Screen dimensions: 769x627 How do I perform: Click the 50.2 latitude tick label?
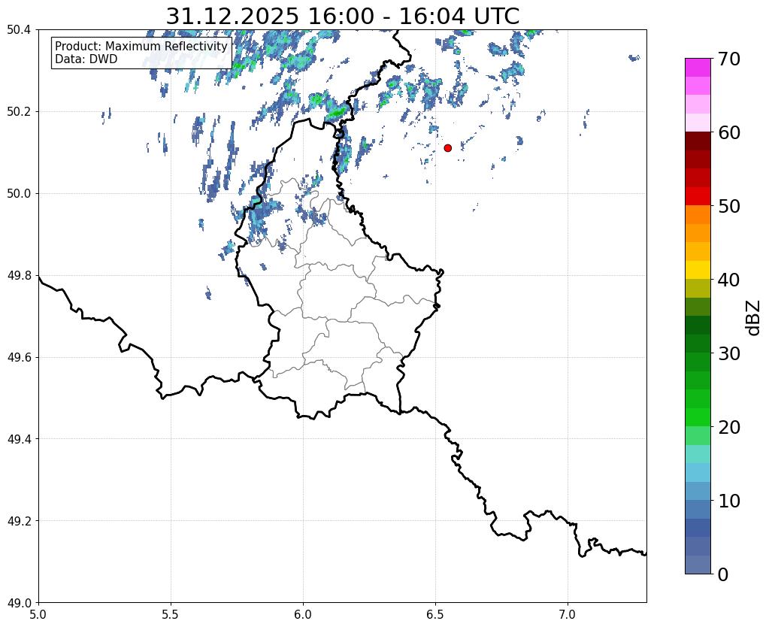click(19, 112)
